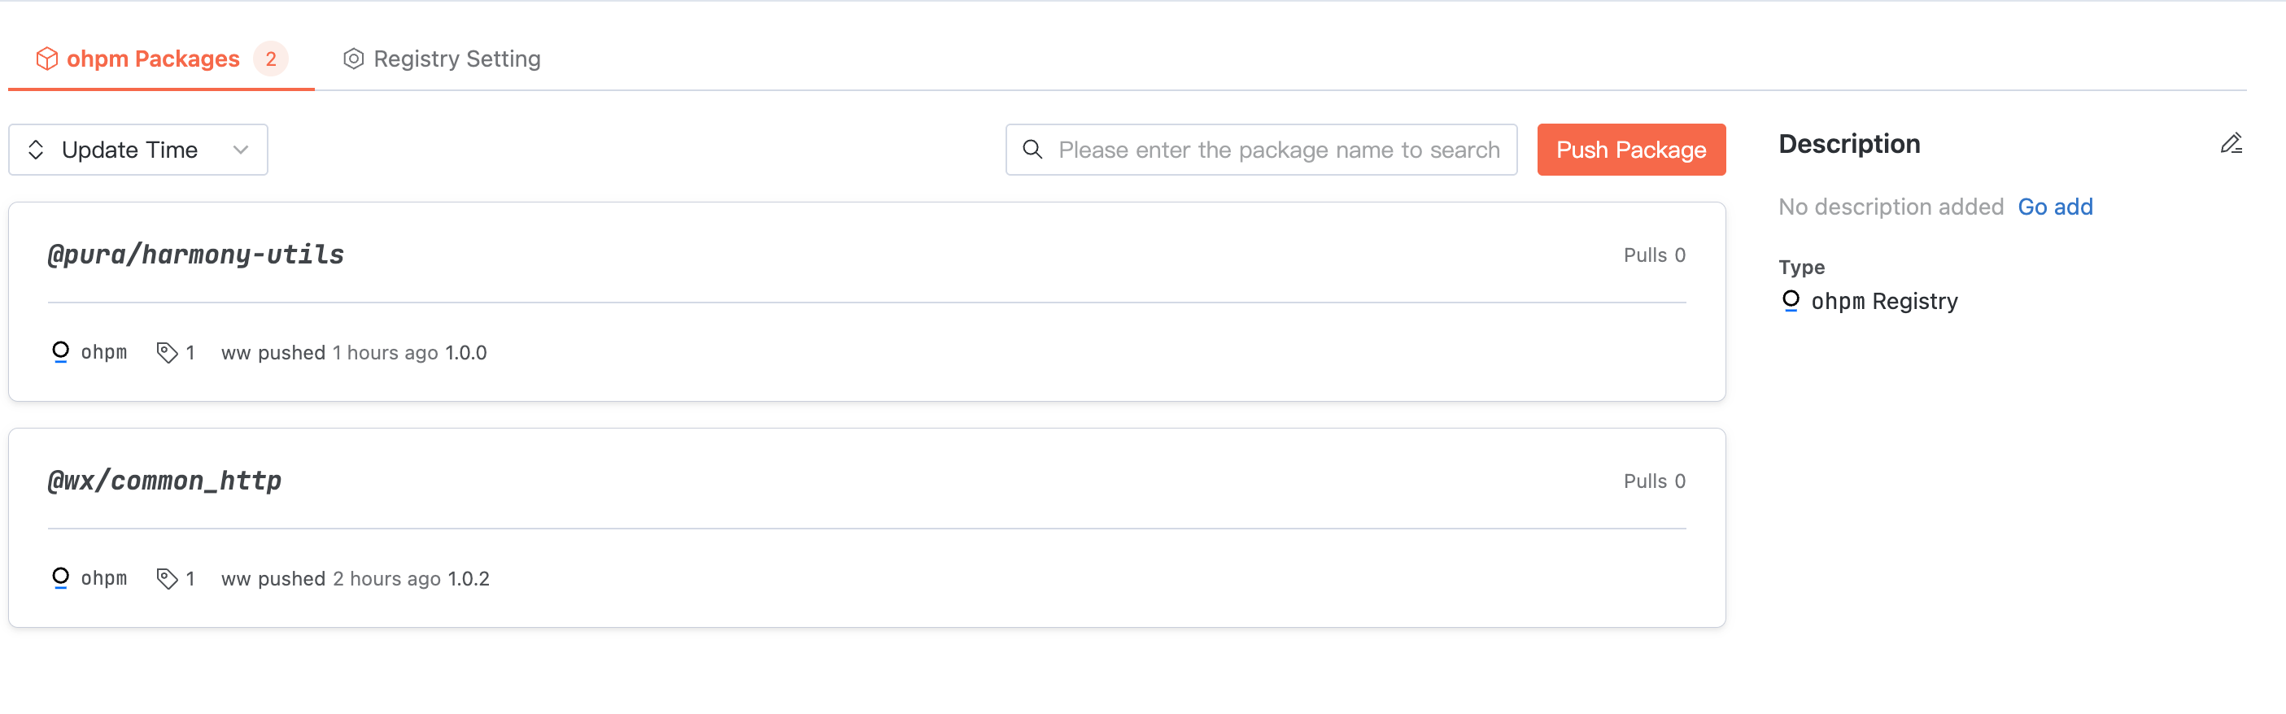This screenshot has width=2286, height=714.
Task: Focus the package name search field
Action: [x=1278, y=150]
